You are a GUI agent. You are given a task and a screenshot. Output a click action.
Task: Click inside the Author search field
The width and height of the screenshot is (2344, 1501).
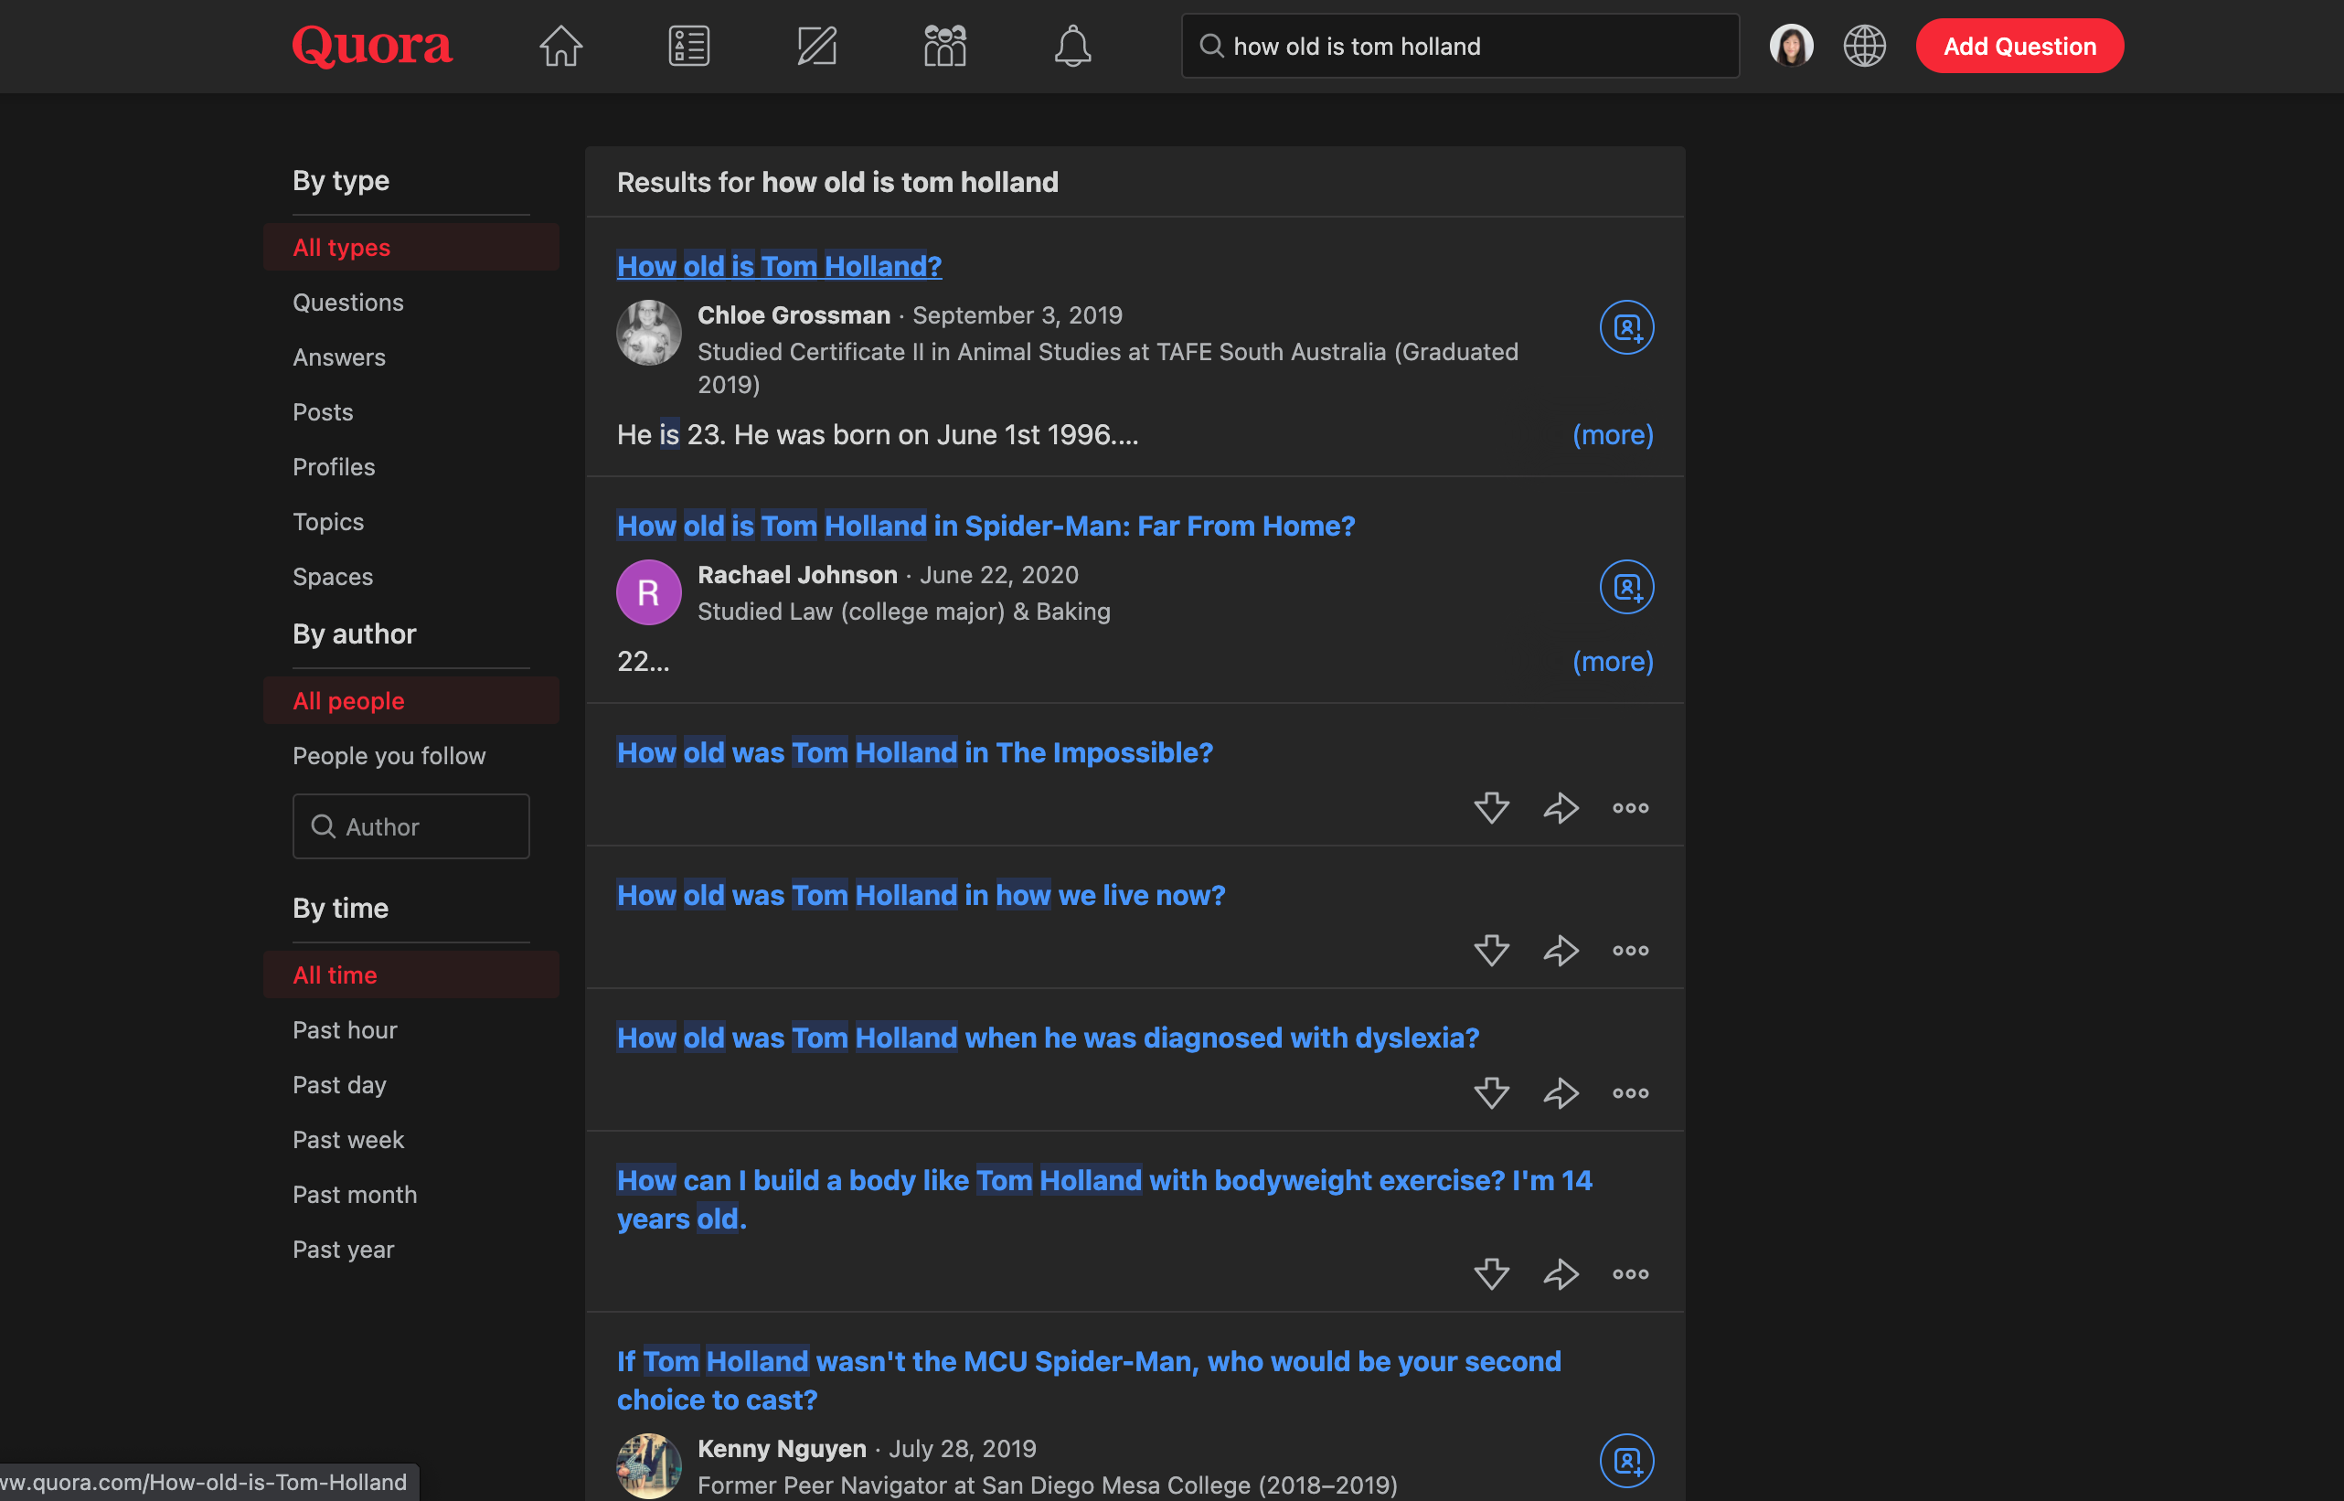[410, 825]
